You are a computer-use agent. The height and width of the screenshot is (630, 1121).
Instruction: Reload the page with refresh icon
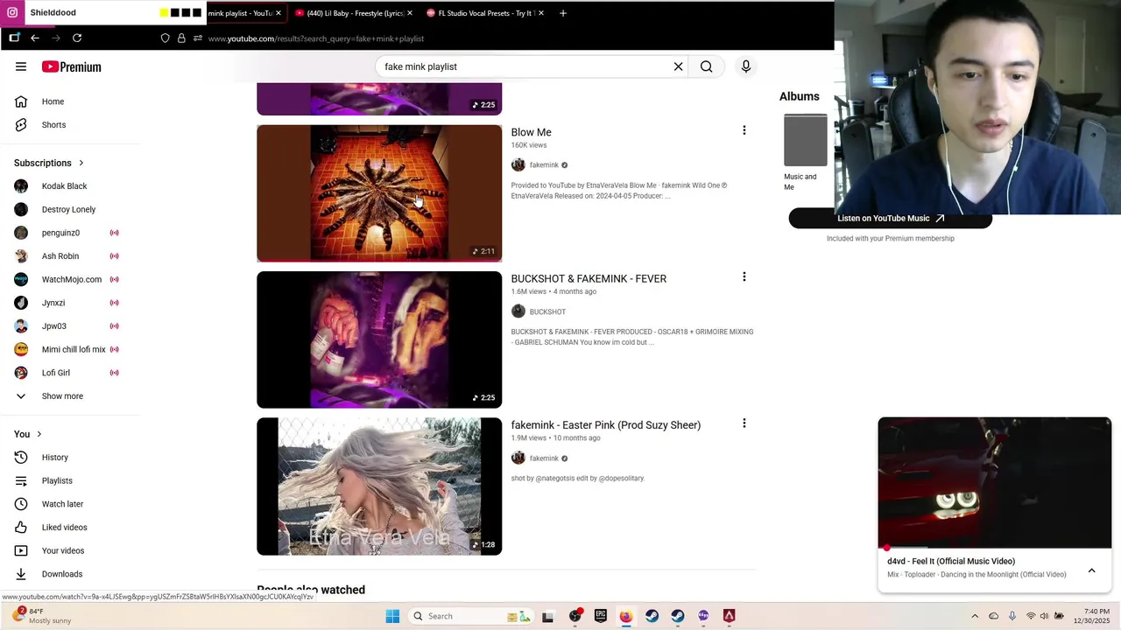pos(77,38)
